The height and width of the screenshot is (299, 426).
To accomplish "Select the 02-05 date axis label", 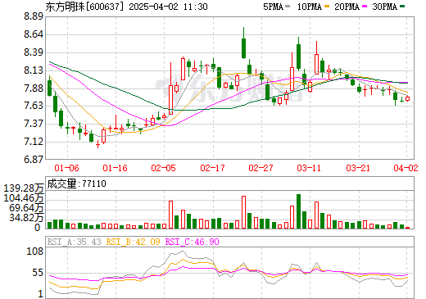I will coord(163,168).
